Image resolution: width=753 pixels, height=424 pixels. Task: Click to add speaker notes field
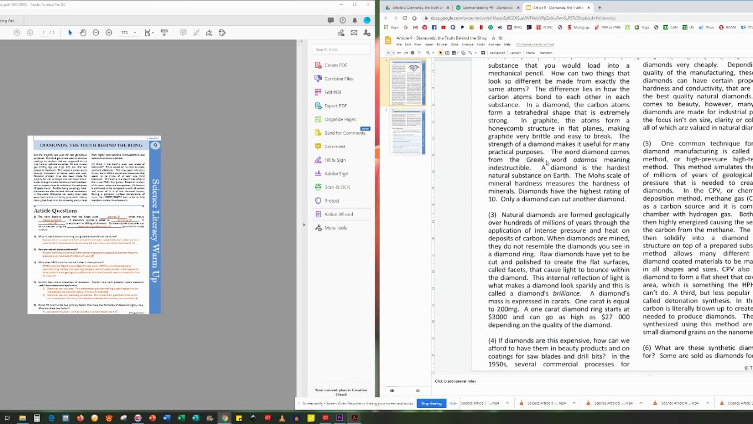tap(455, 381)
